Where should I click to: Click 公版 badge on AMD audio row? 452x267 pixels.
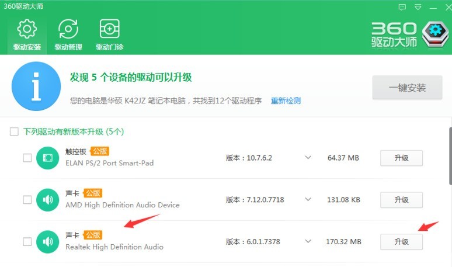tap(93, 193)
